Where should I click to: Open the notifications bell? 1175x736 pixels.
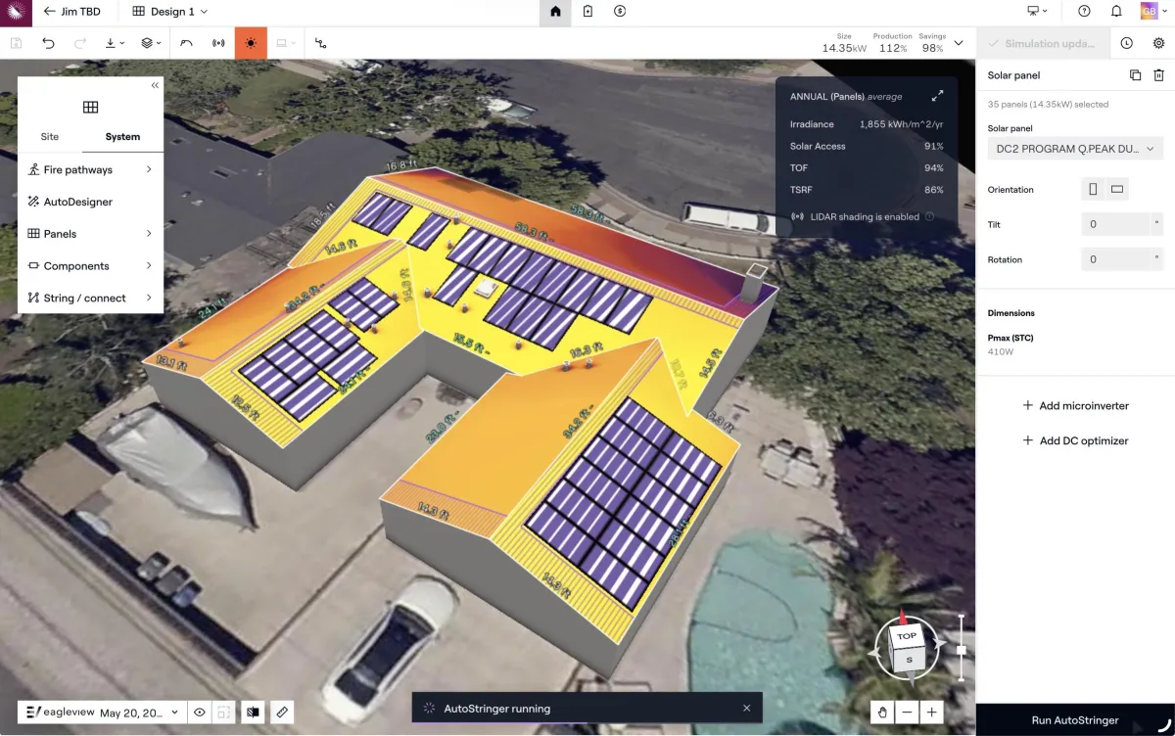[1116, 12]
